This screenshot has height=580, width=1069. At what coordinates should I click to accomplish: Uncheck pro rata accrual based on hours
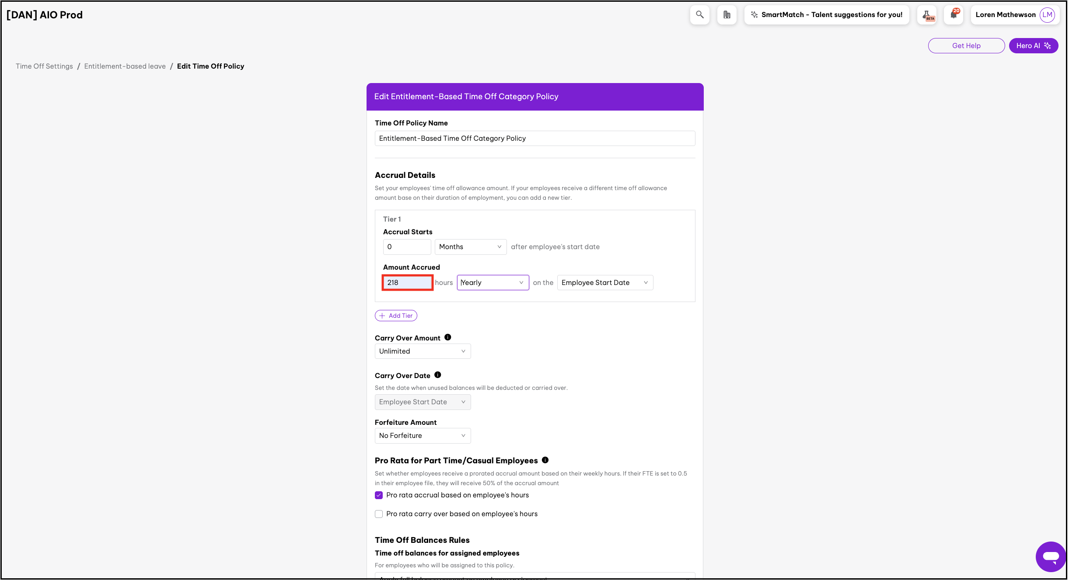tap(379, 495)
